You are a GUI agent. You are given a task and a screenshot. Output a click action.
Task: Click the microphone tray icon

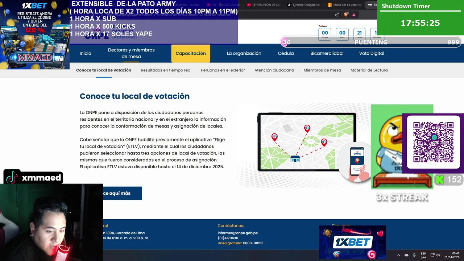pyautogui.click(x=414, y=255)
